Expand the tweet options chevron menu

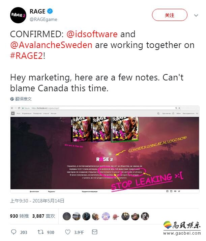[x=196, y=15]
